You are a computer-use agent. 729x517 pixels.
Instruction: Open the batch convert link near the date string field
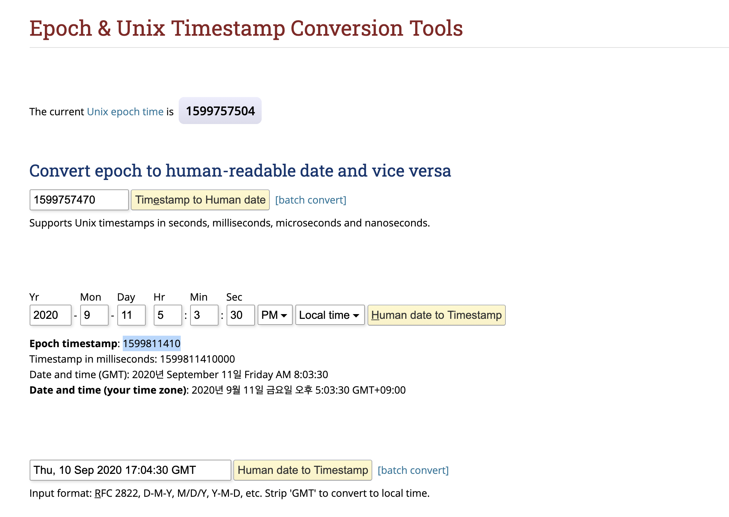tap(413, 470)
